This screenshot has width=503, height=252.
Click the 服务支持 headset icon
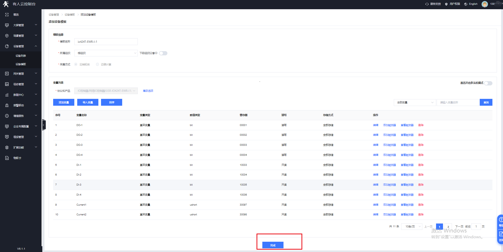[427, 4]
